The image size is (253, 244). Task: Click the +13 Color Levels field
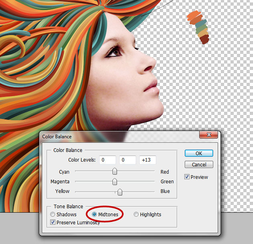coord(148,160)
